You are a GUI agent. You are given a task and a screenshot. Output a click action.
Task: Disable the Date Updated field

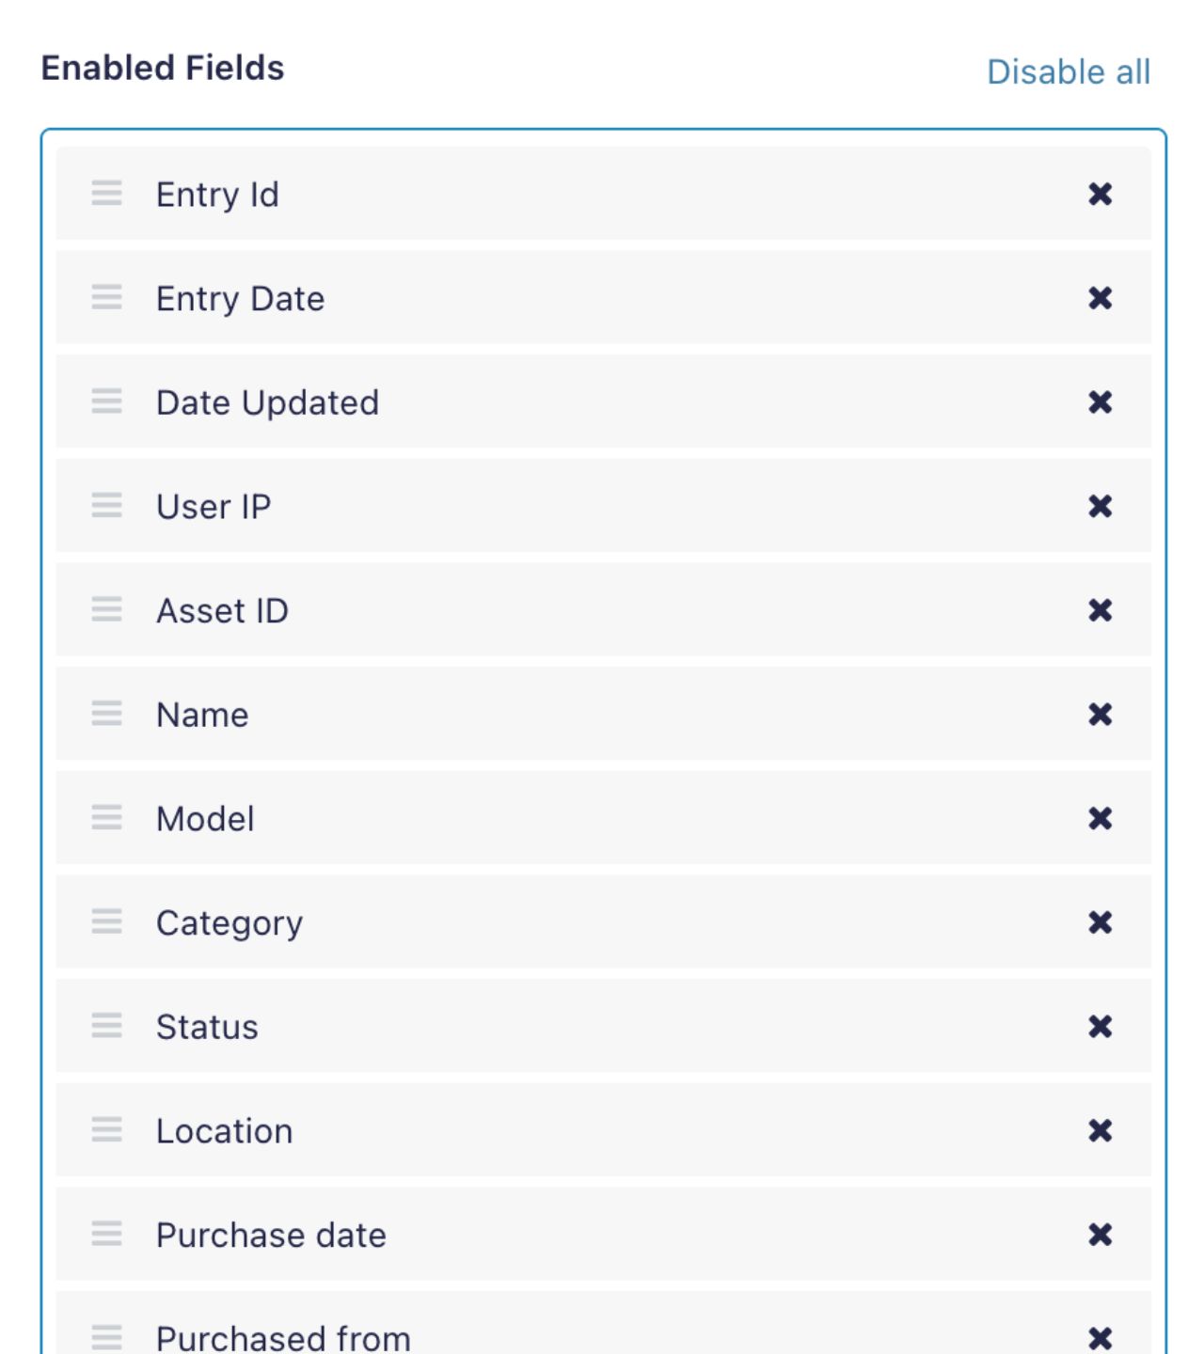1101,402
